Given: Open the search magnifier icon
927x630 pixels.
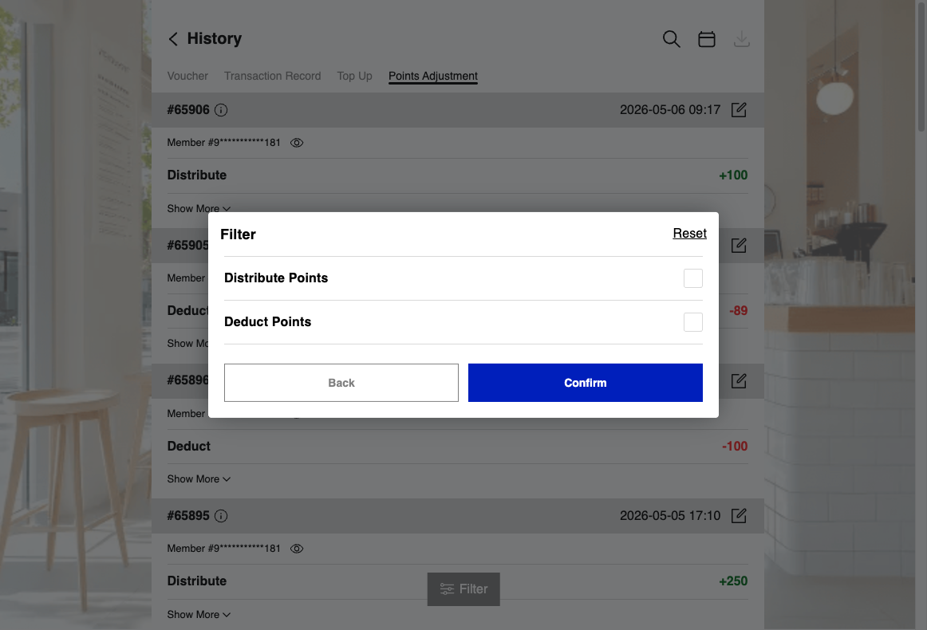Looking at the screenshot, I should click(671, 39).
